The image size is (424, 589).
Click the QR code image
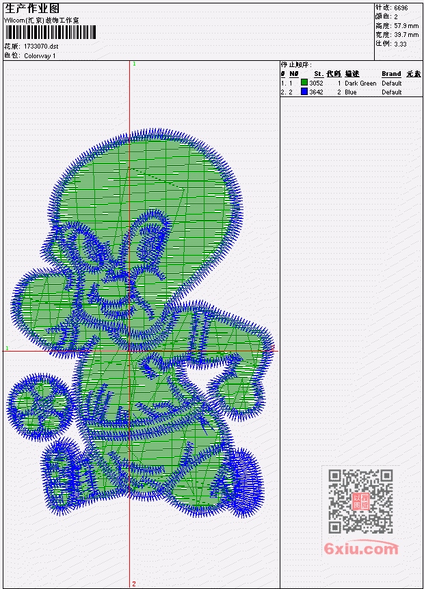coord(360,501)
